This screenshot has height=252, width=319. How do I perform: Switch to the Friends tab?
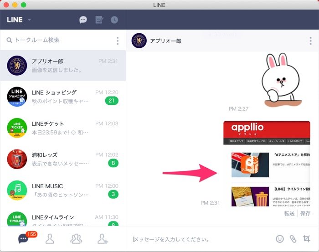(50, 239)
